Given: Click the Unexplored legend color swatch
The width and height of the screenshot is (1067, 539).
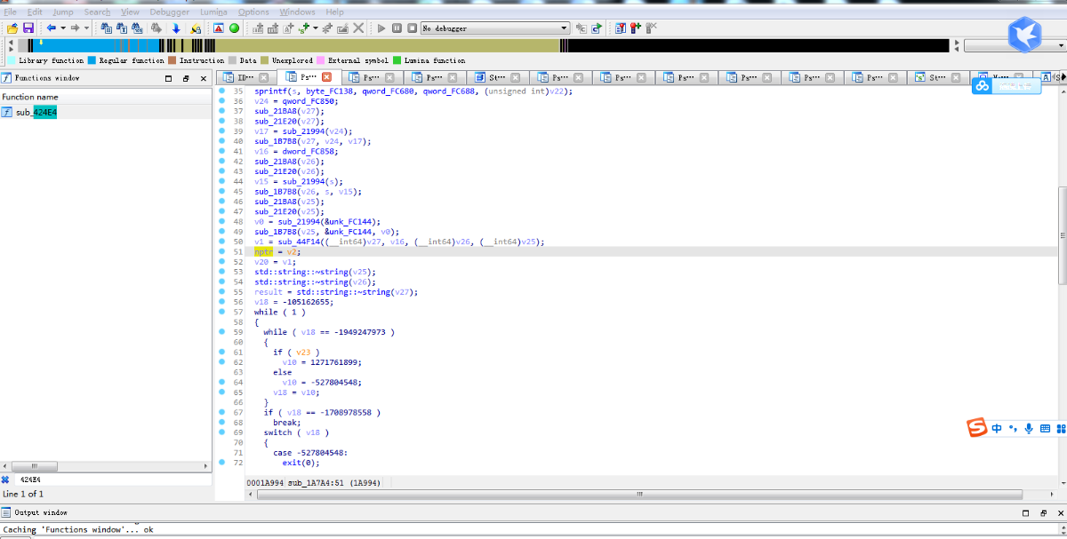Looking at the screenshot, I should pyautogui.click(x=265, y=60).
